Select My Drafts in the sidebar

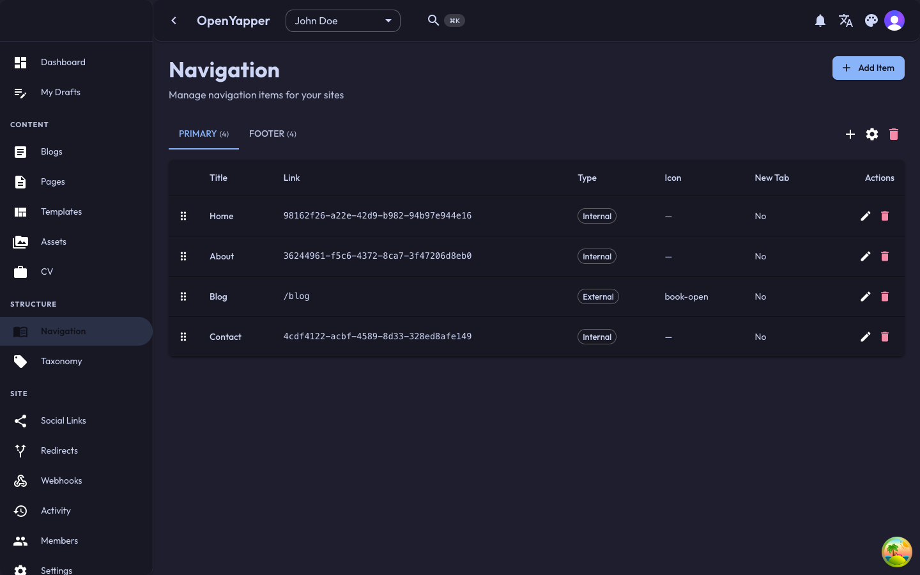(x=61, y=92)
